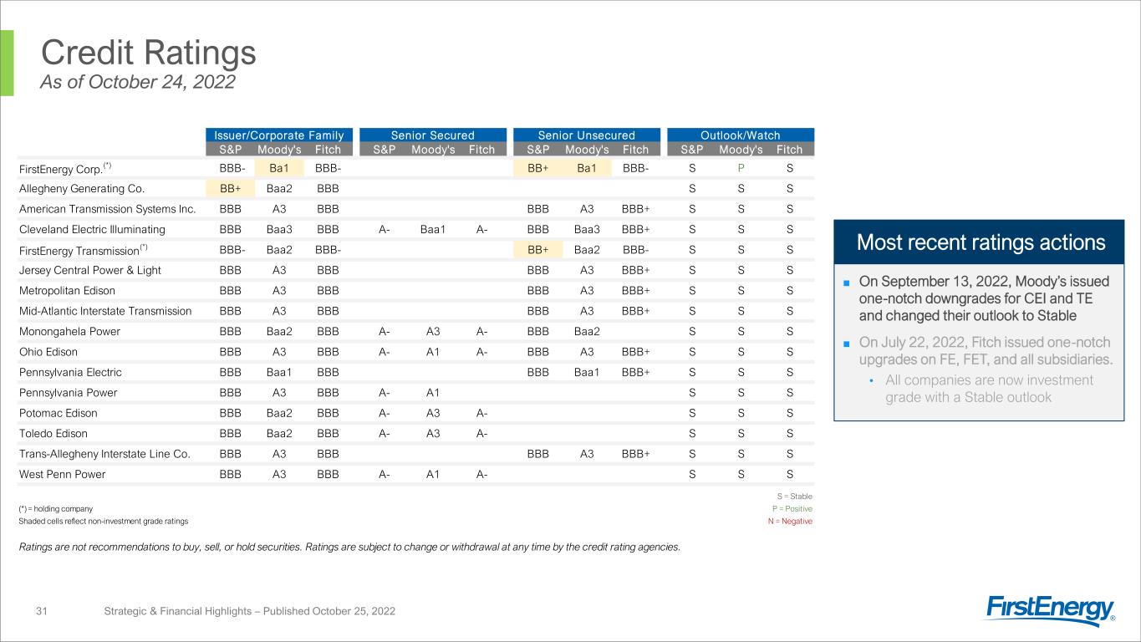Click the "Allegheny Generating Co." row label

81,189
